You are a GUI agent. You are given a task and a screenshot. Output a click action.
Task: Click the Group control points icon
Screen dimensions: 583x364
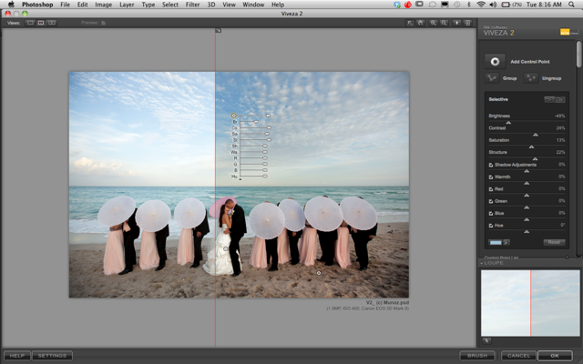(x=492, y=78)
